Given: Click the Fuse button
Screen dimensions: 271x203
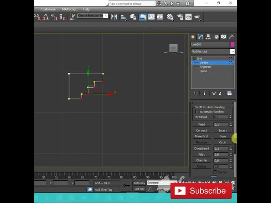Looking at the screenshot, I should click(223, 136).
